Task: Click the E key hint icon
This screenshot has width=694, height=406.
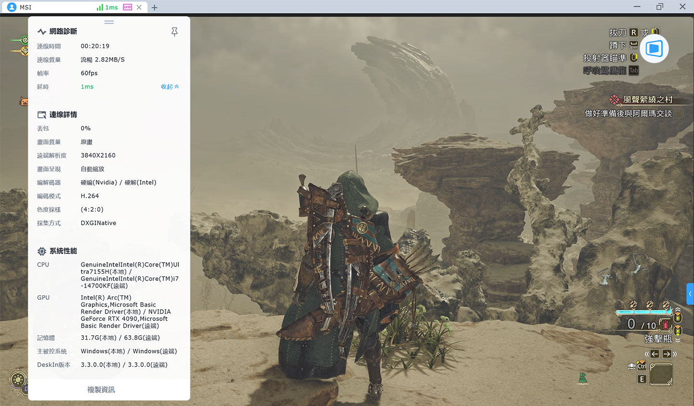Action: (642, 379)
